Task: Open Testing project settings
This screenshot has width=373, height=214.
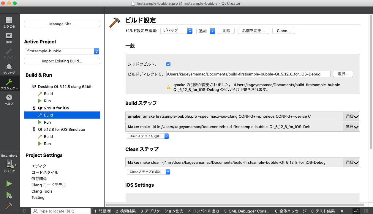Action: [x=38, y=197]
